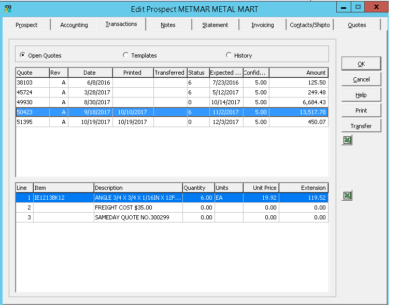Image resolution: width=413 pixels, height=305 pixels.
Task: Switch to the Accounting tab
Action: click(74, 25)
